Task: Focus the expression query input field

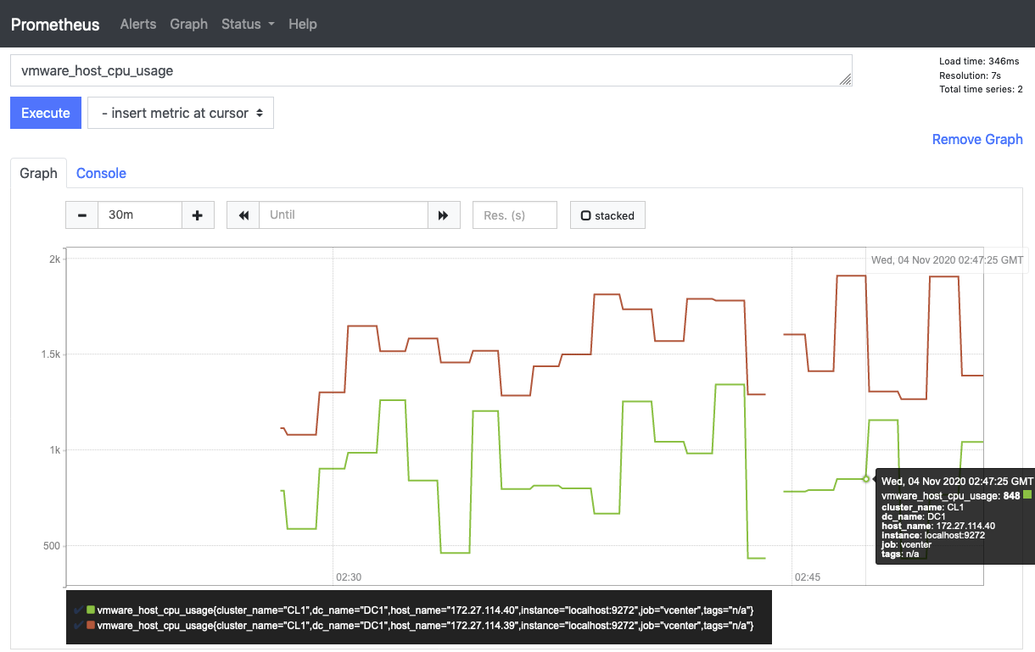Action: 431,70
